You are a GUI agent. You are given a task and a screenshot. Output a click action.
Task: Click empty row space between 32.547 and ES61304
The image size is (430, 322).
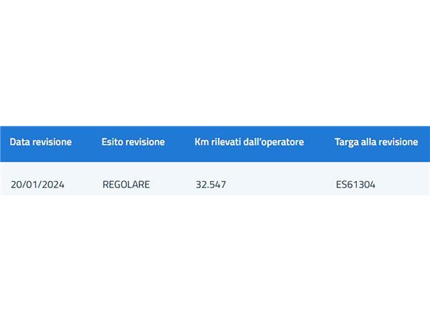281,185
